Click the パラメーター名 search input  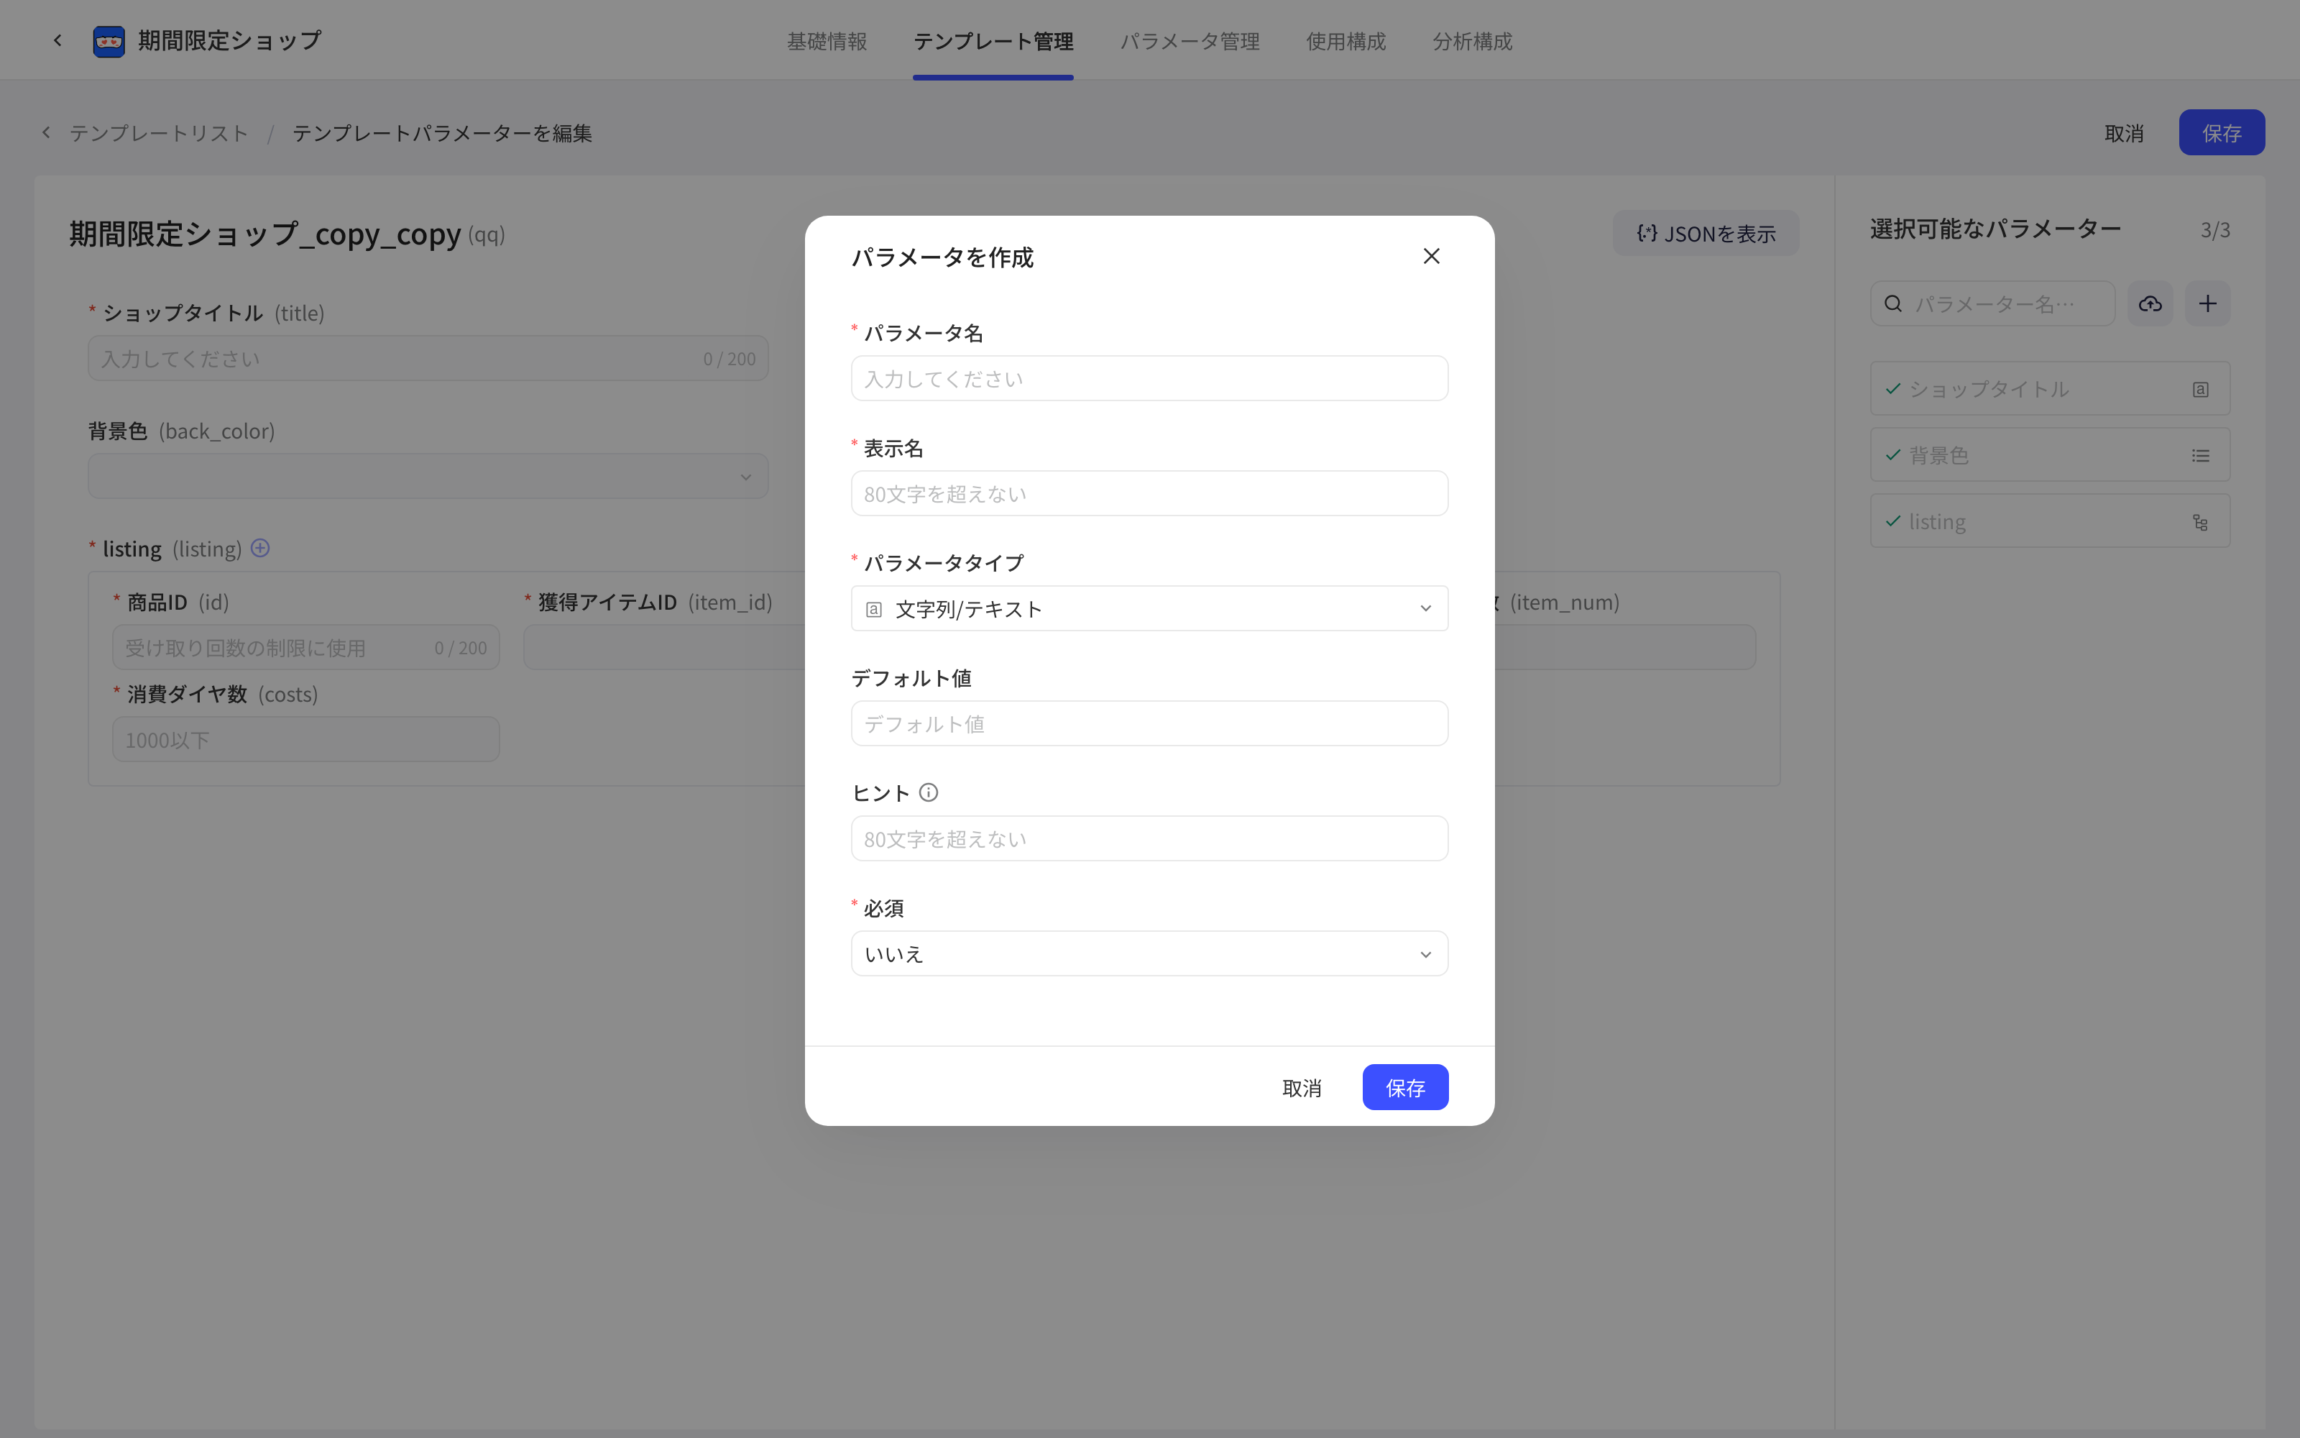pos(1993,303)
